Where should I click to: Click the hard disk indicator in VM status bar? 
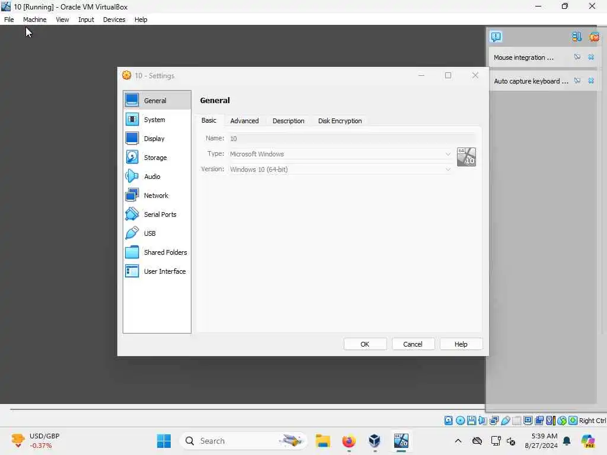[448, 421]
